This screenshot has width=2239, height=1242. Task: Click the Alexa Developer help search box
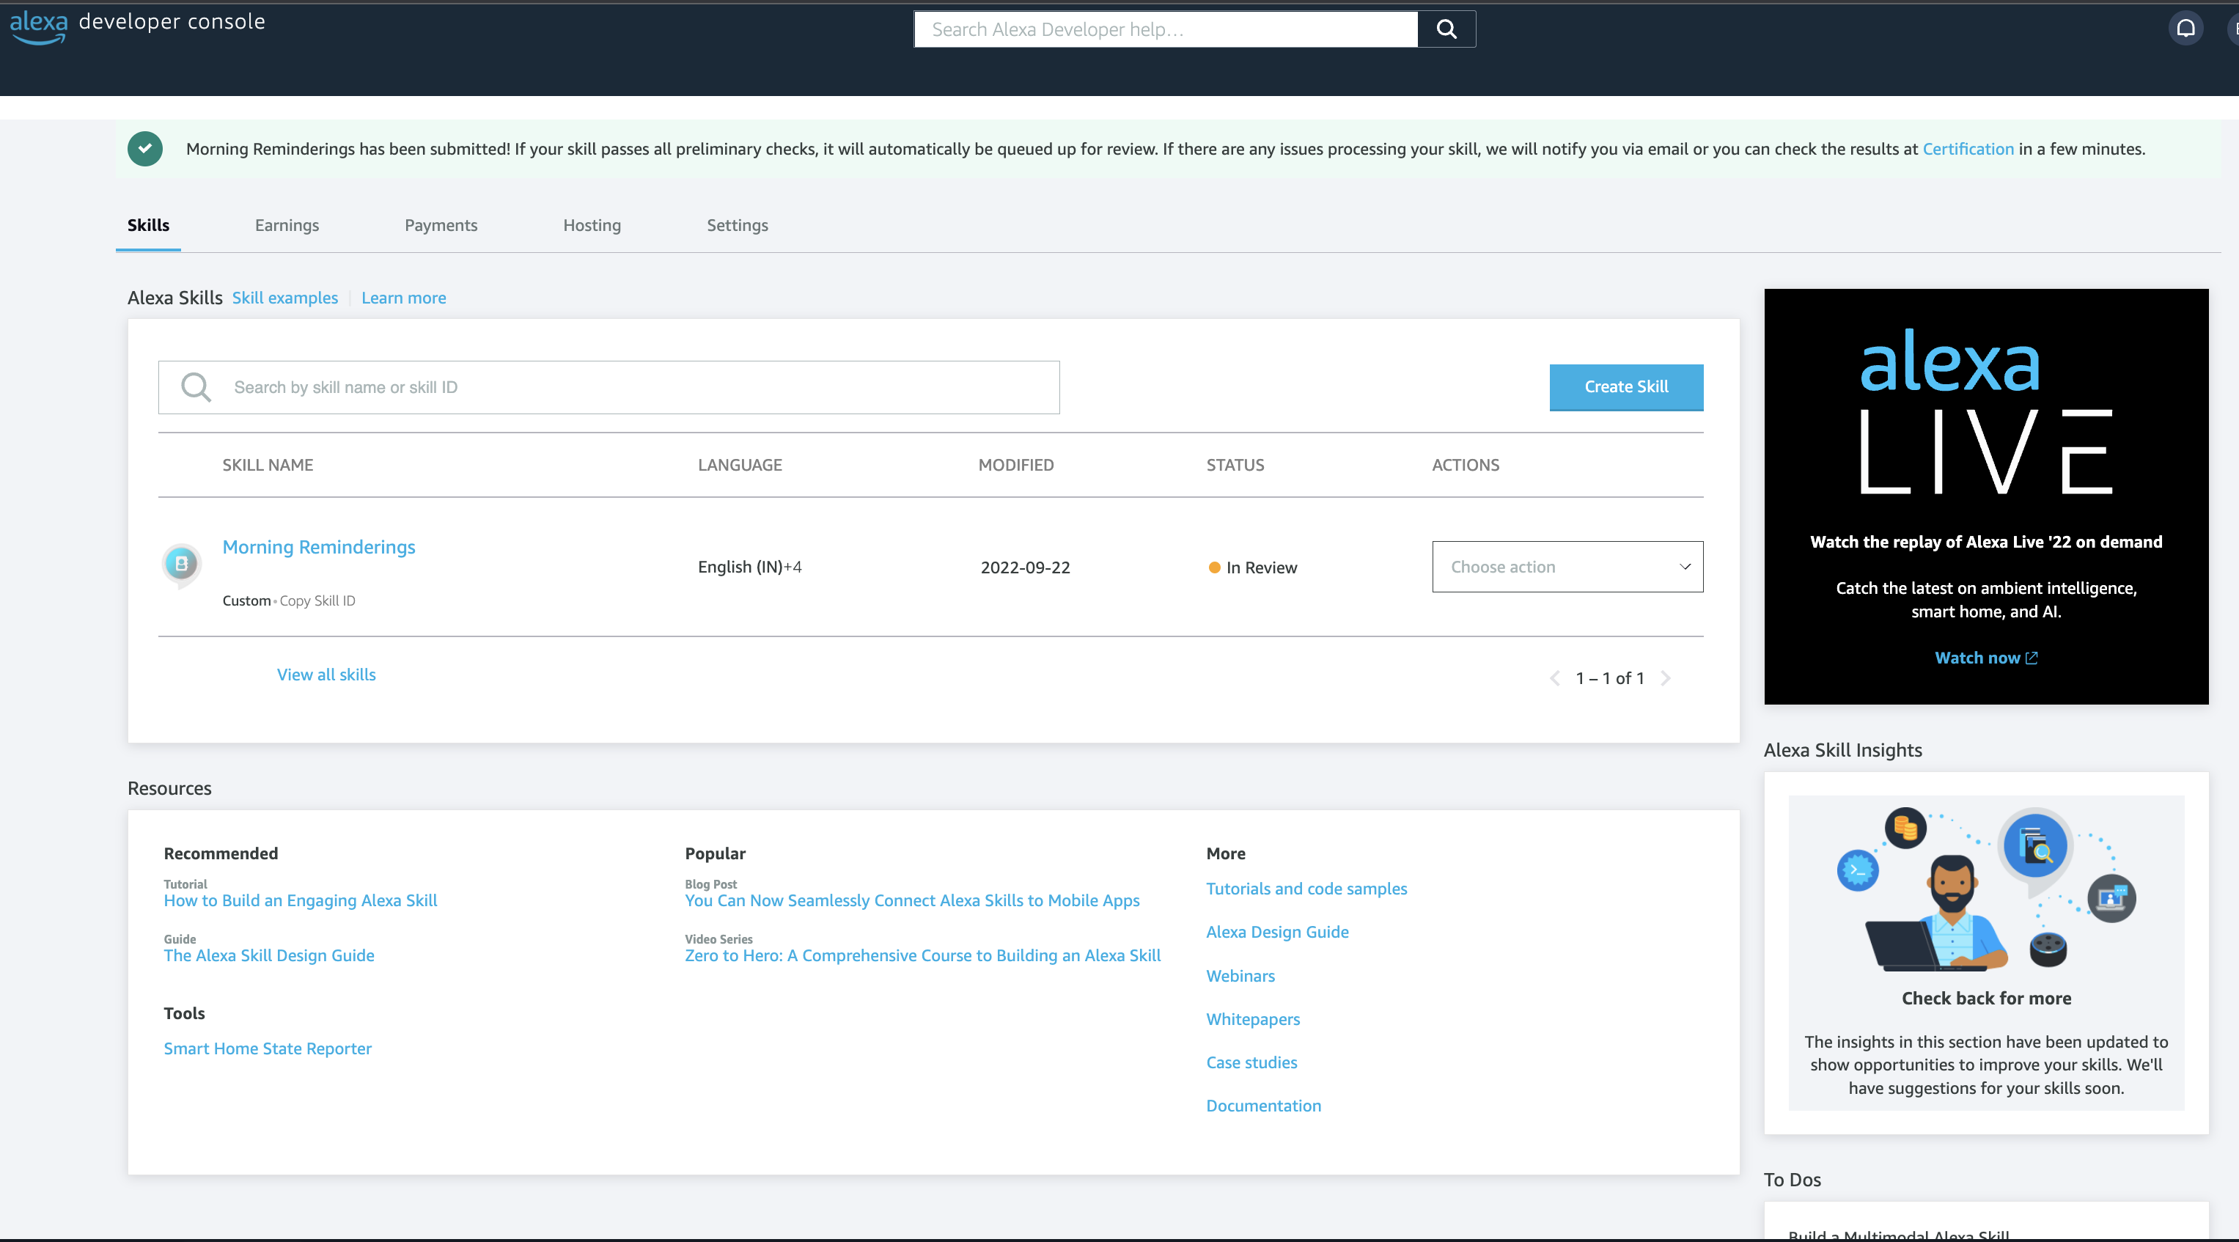1165,29
